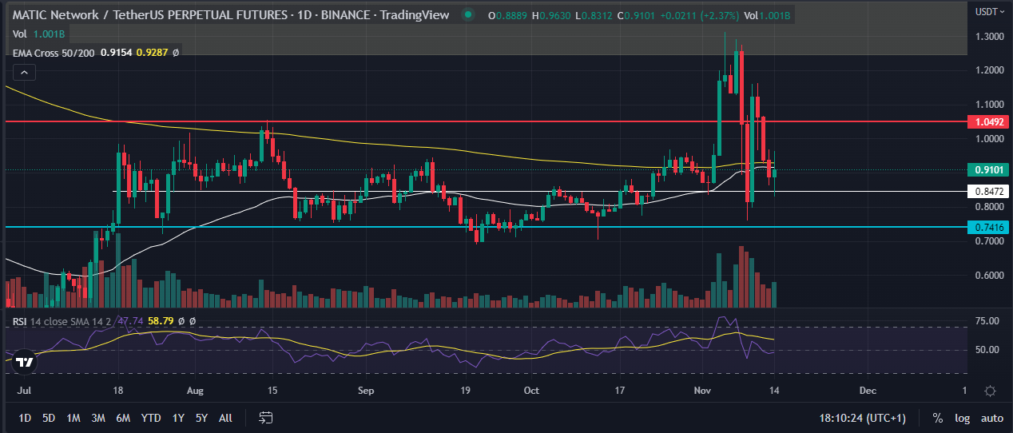Click the Oct date axis label
The height and width of the screenshot is (433, 1013).
point(531,391)
